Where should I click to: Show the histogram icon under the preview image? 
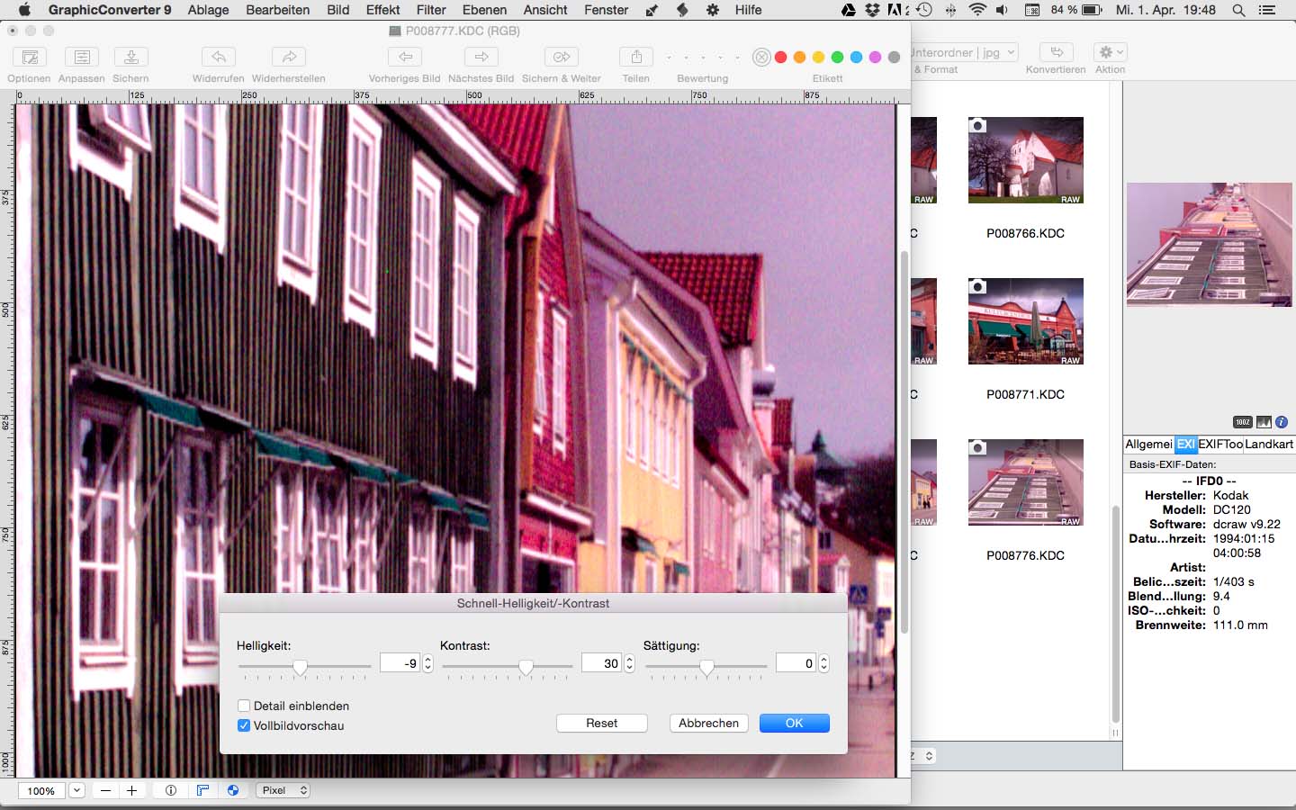(x=1264, y=422)
